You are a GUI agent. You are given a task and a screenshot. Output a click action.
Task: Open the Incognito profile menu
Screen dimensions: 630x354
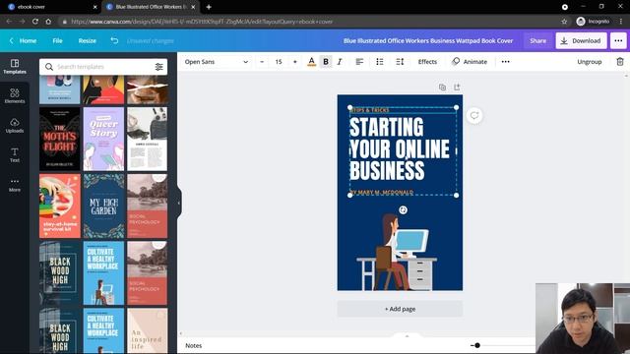(x=593, y=22)
